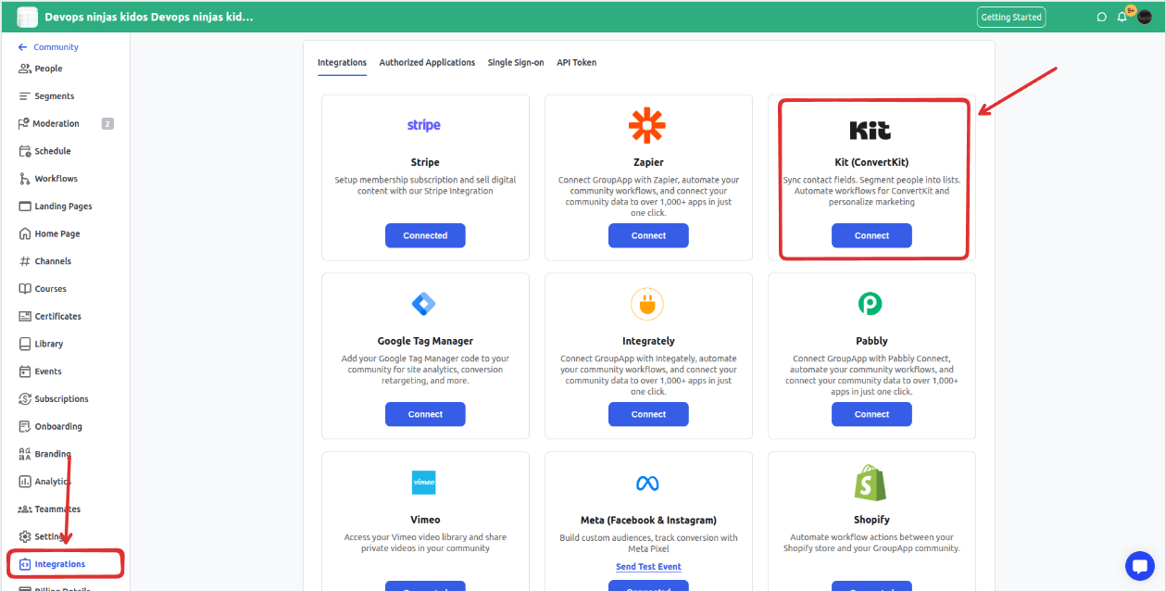Screen dimensions: 1165x591
Task: Connect the Integrately integration
Action: [x=648, y=415]
